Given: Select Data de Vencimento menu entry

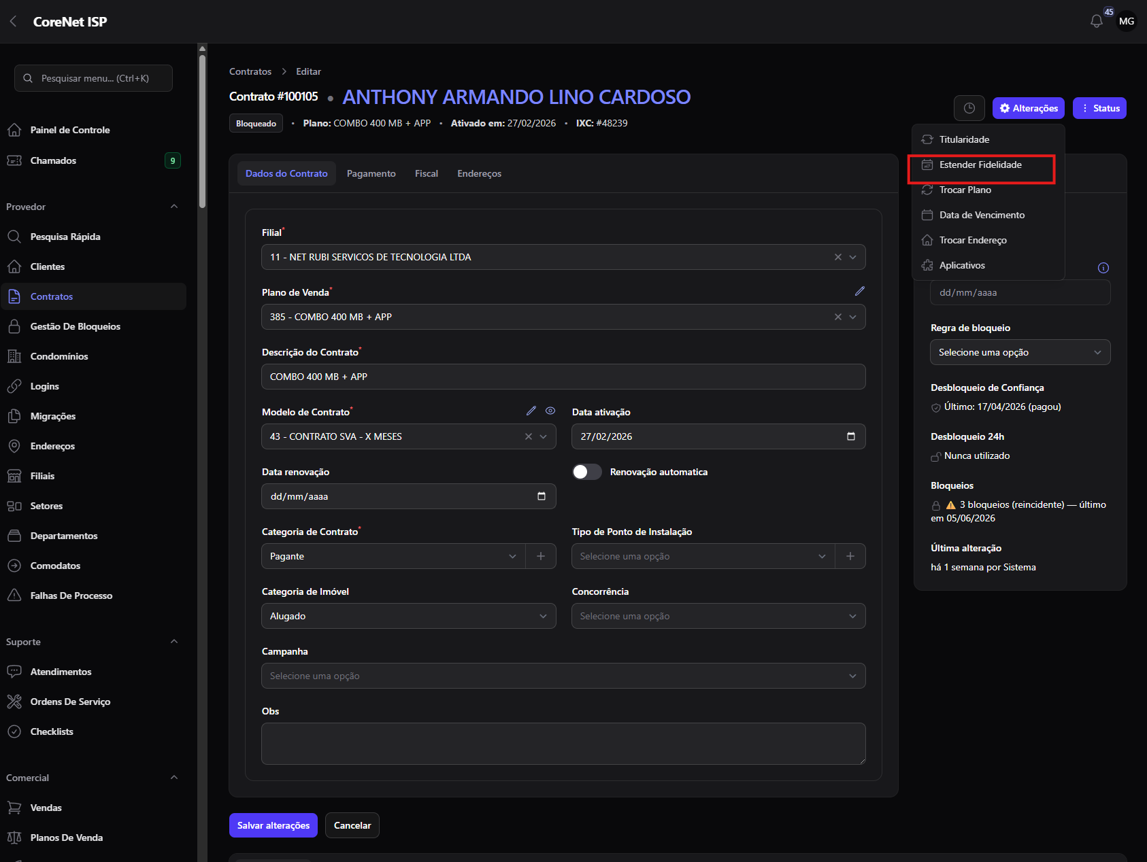Looking at the screenshot, I should coord(988,215).
